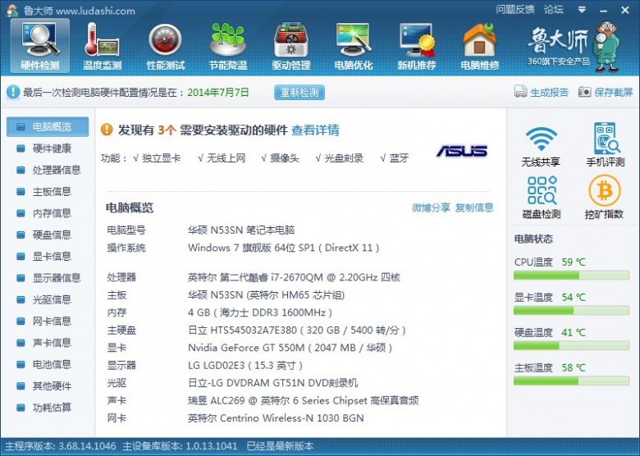Click the 日立 HTS545032A7E380 hard disk text
The image size is (640, 456).
297,331
